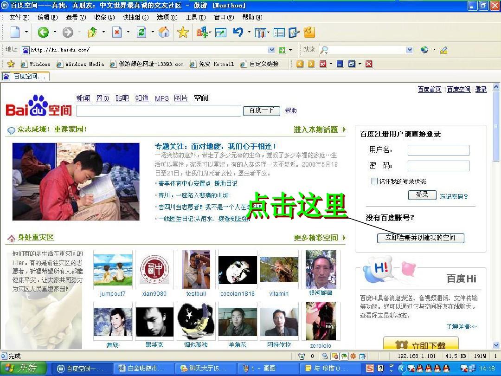Select the 百度空间 browser tab
The image size is (501, 376).
point(25,76)
